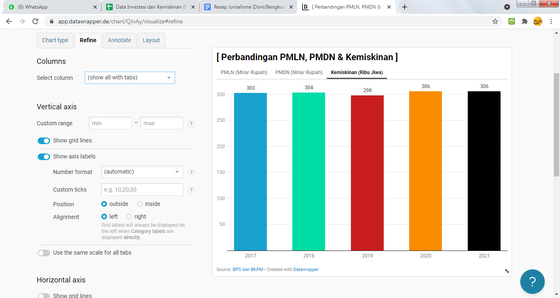Switch to the Annotate tab
The width and height of the screenshot is (560, 298).
click(x=119, y=40)
